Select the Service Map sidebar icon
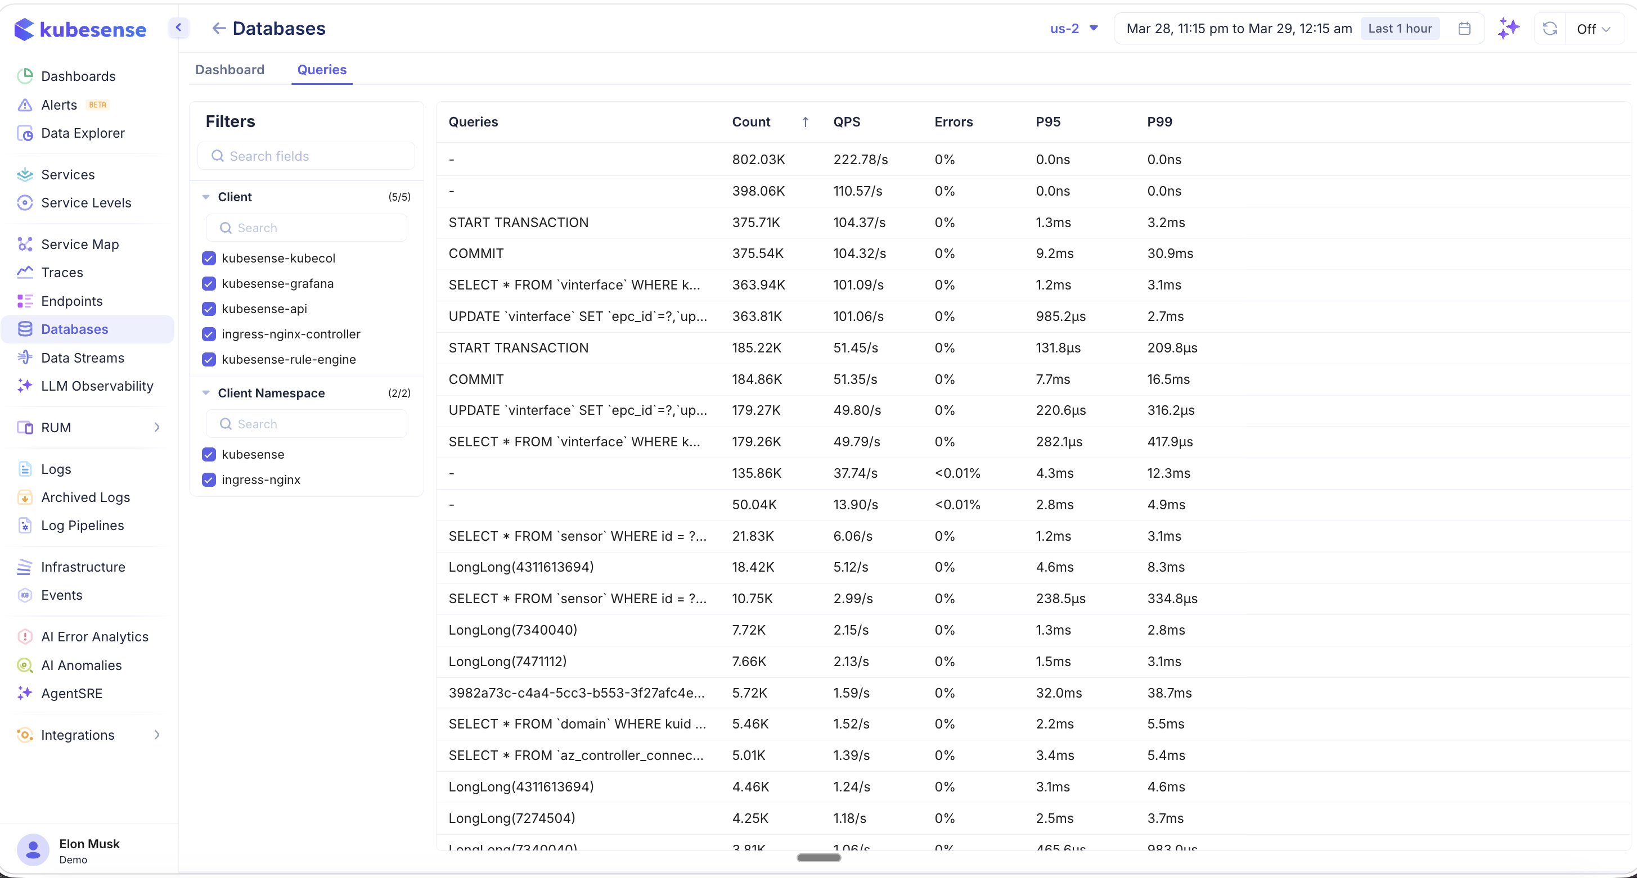Image resolution: width=1637 pixels, height=878 pixels. (25, 244)
